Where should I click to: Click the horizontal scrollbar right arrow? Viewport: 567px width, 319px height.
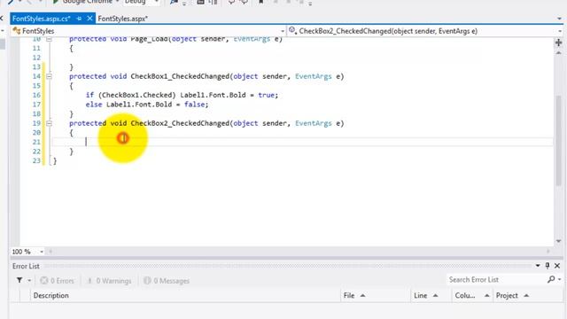coord(548,252)
